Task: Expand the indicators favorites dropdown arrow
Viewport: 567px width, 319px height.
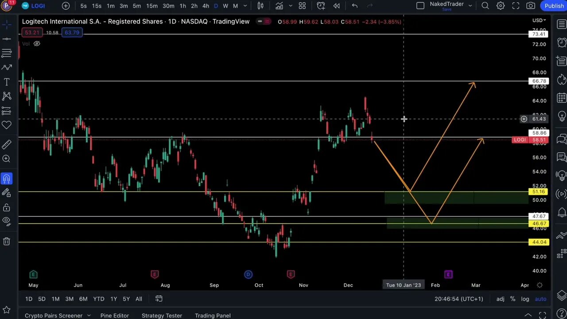Action: pyautogui.click(x=291, y=6)
